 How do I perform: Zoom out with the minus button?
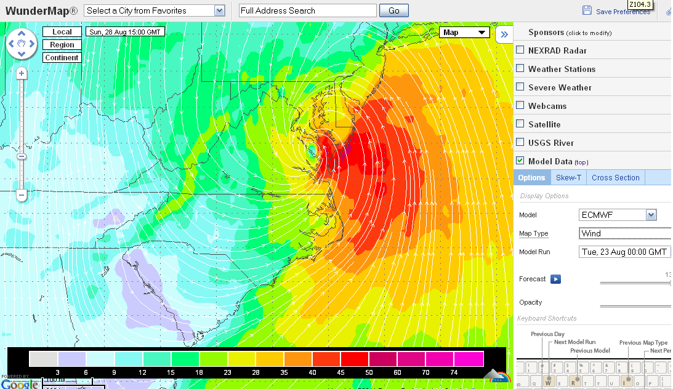pyautogui.click(x=22, y=195)
